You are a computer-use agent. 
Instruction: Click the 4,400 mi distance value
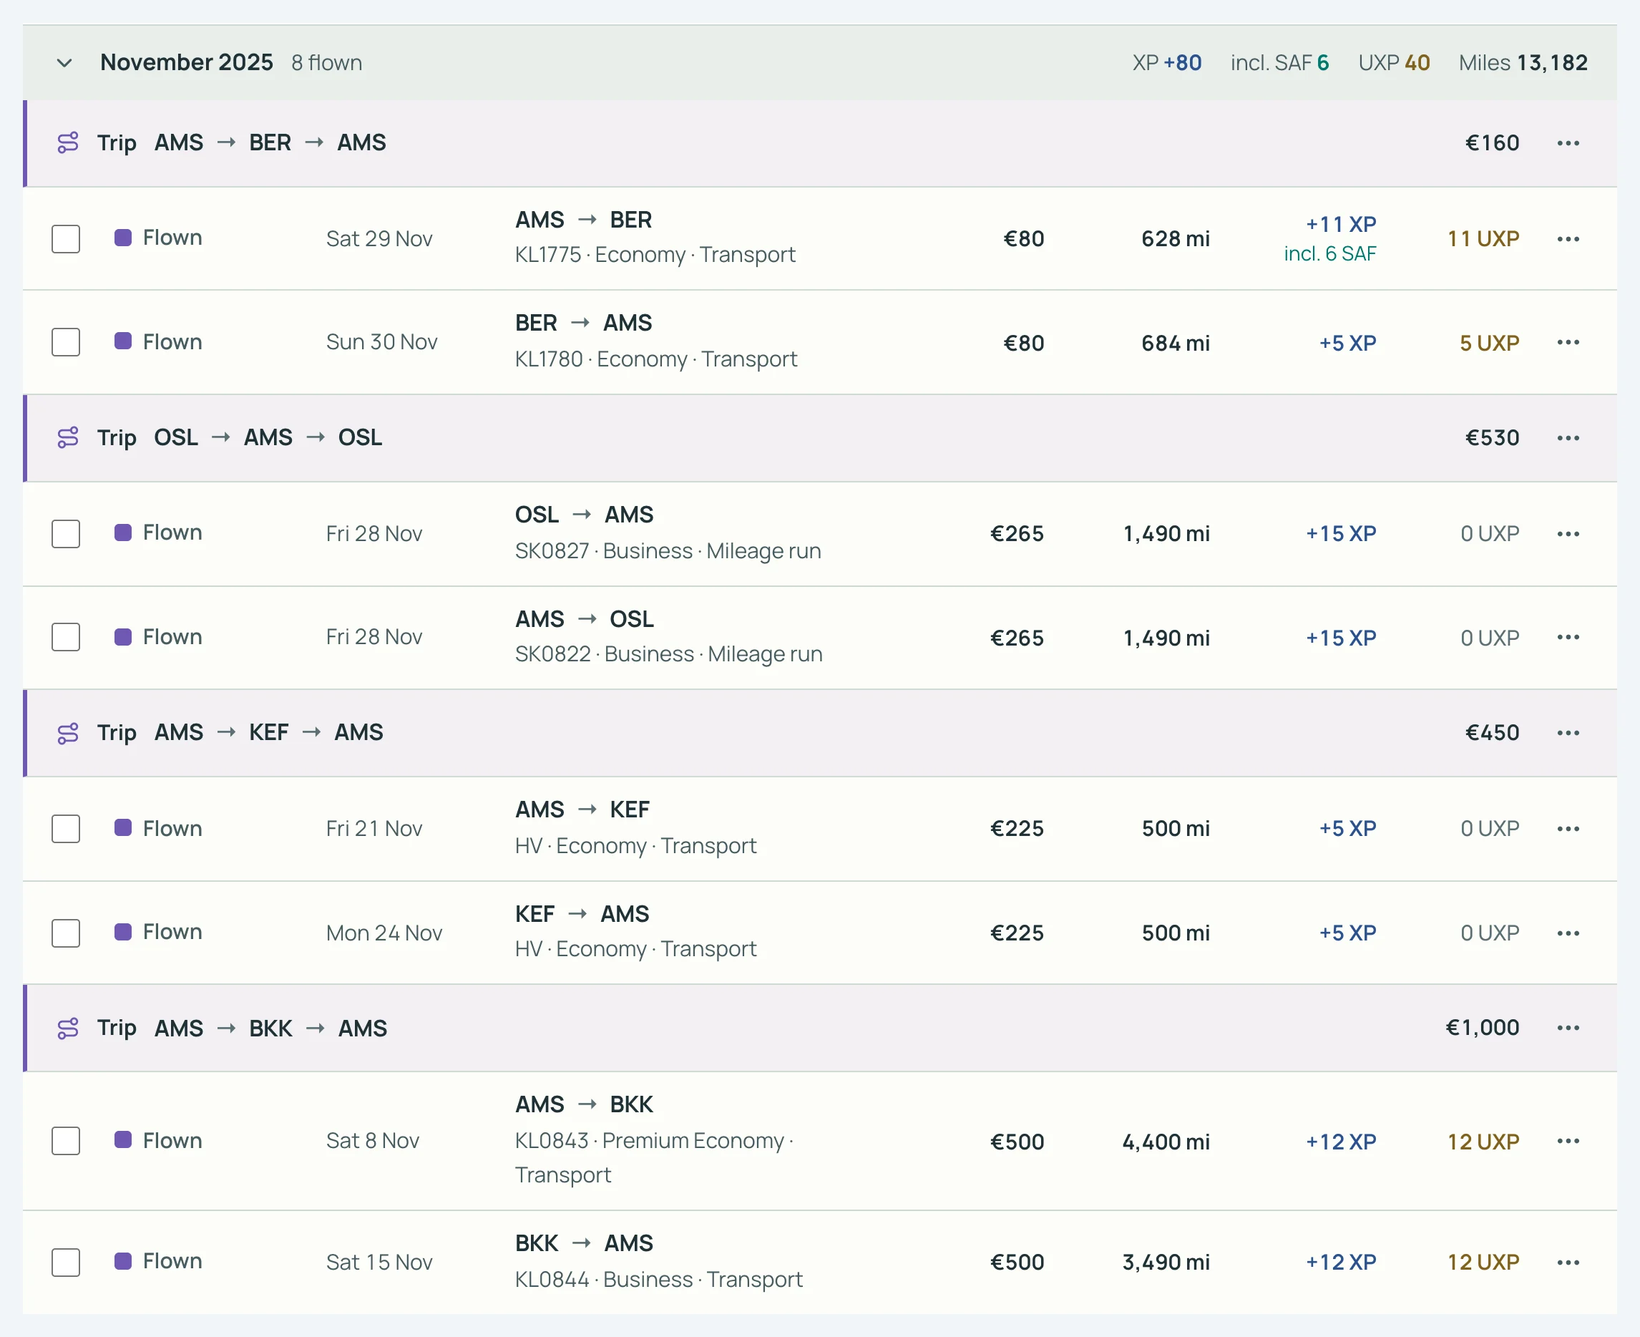1166,1142
